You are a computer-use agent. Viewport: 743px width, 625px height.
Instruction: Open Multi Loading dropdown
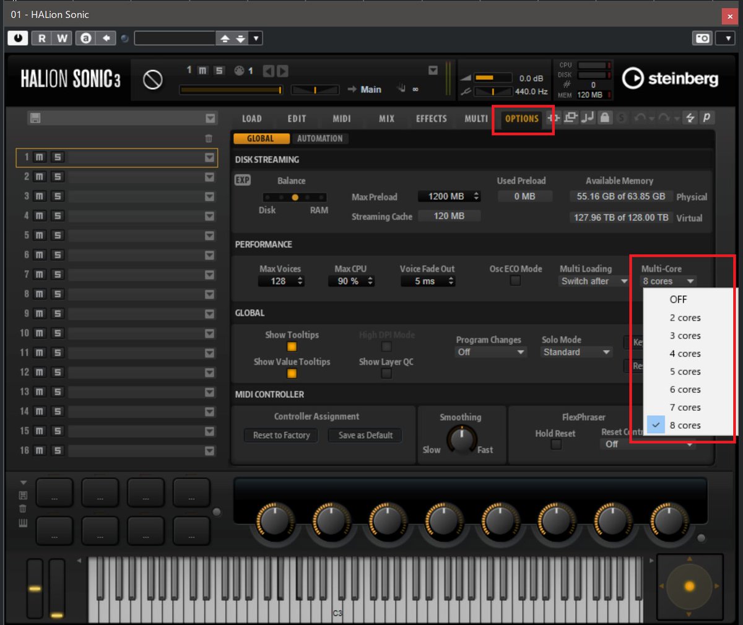(x=594, y=281)
